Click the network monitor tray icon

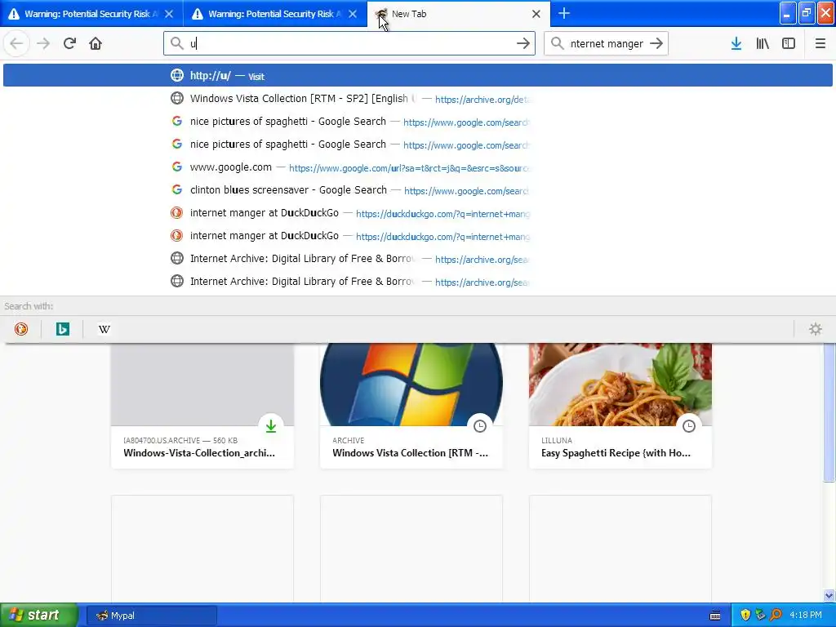(x=760, y=616)
